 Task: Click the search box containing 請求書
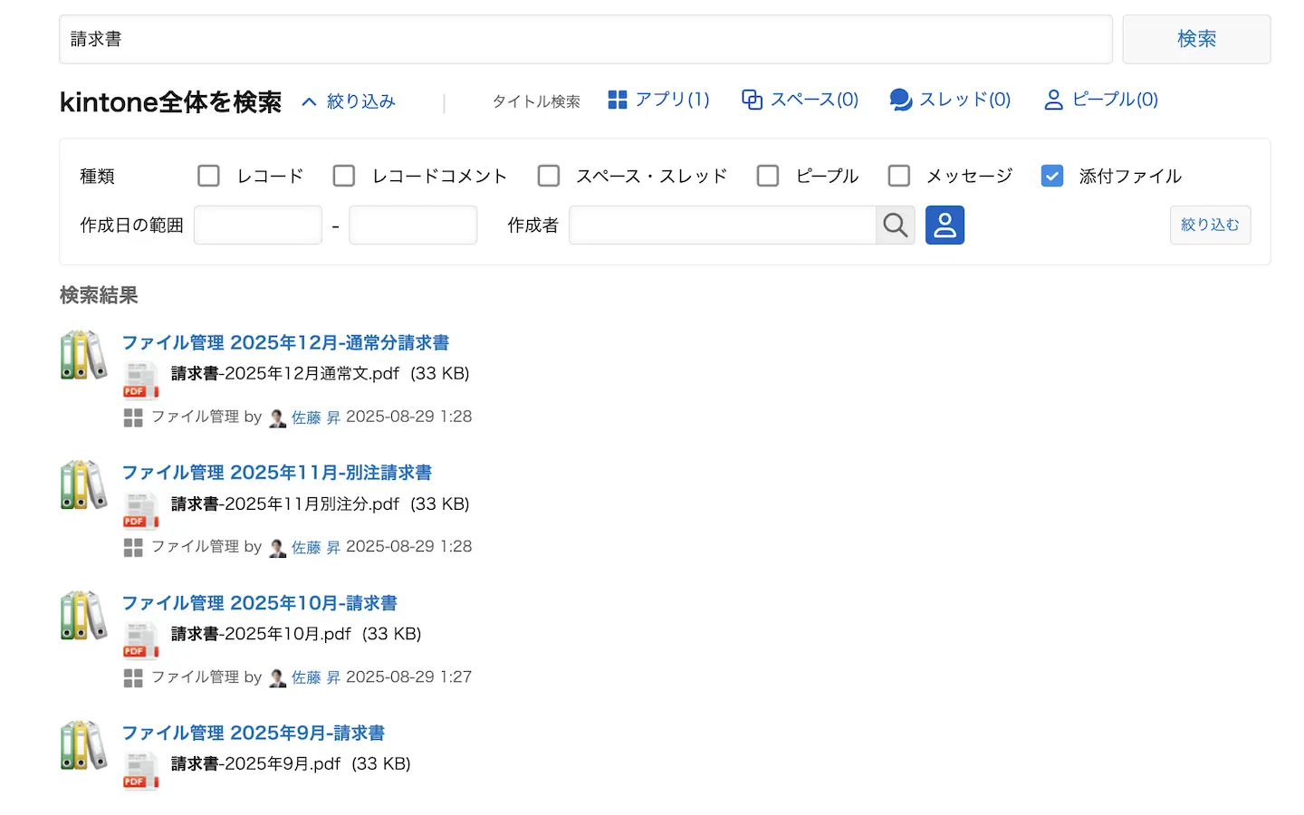(x=585, y=39)
